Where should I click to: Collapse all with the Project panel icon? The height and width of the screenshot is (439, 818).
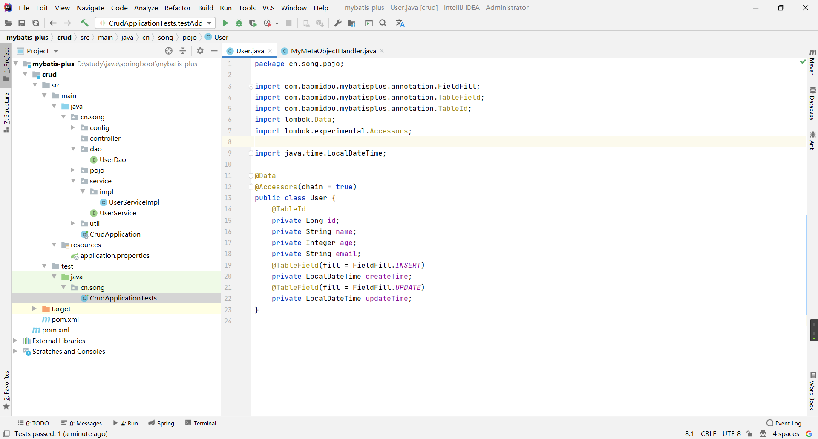coord(183,51)
